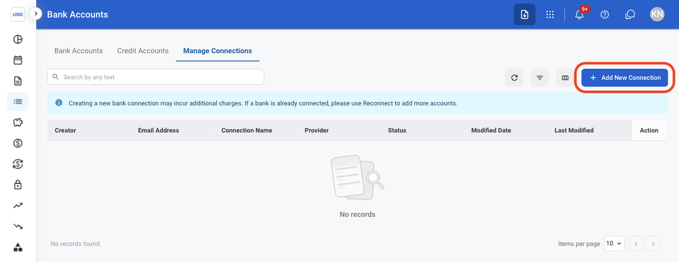Click the download document header icon
Image resolution: width=679 pixels, height=262 pixels.
525,15
